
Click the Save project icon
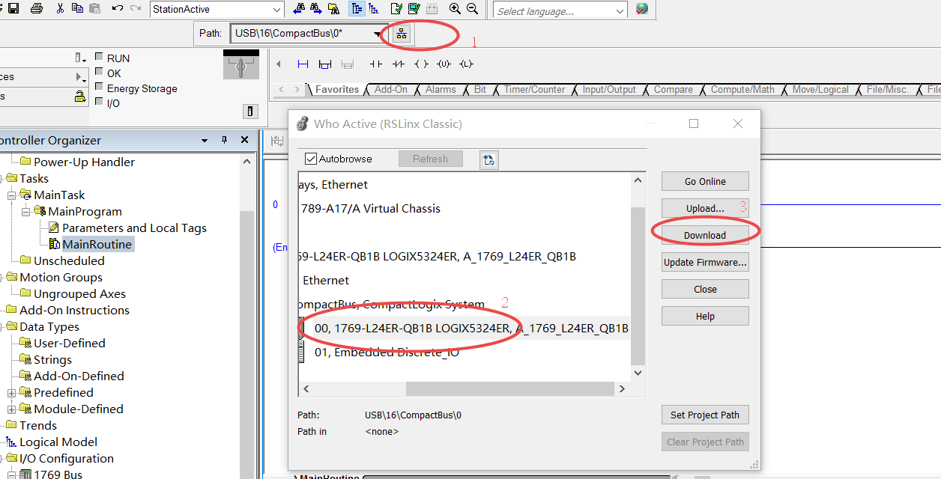pyautogui.click(x=13, y=9)
